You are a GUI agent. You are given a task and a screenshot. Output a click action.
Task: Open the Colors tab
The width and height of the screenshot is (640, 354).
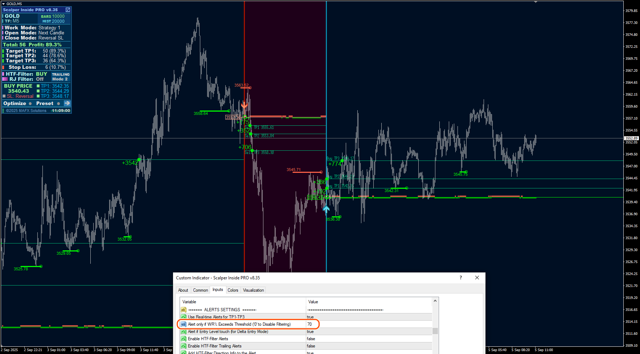pyautogui.click(x=233, y=290)
